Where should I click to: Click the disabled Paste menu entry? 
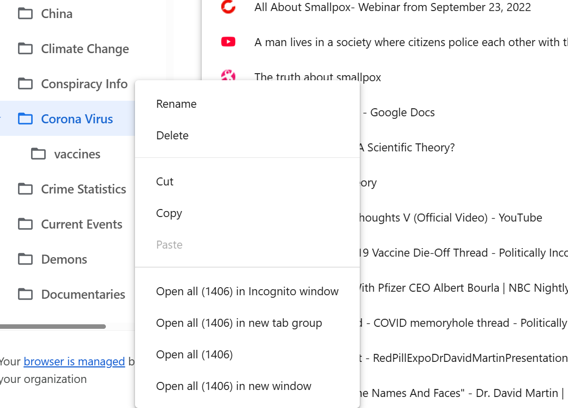tap(247, 245)
